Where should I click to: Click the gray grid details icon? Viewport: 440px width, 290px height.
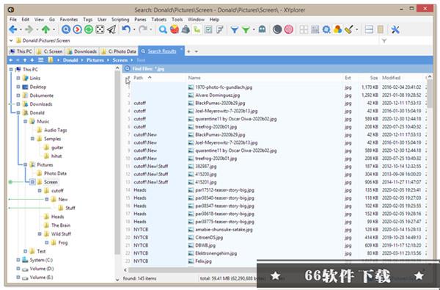pos(315,29)
